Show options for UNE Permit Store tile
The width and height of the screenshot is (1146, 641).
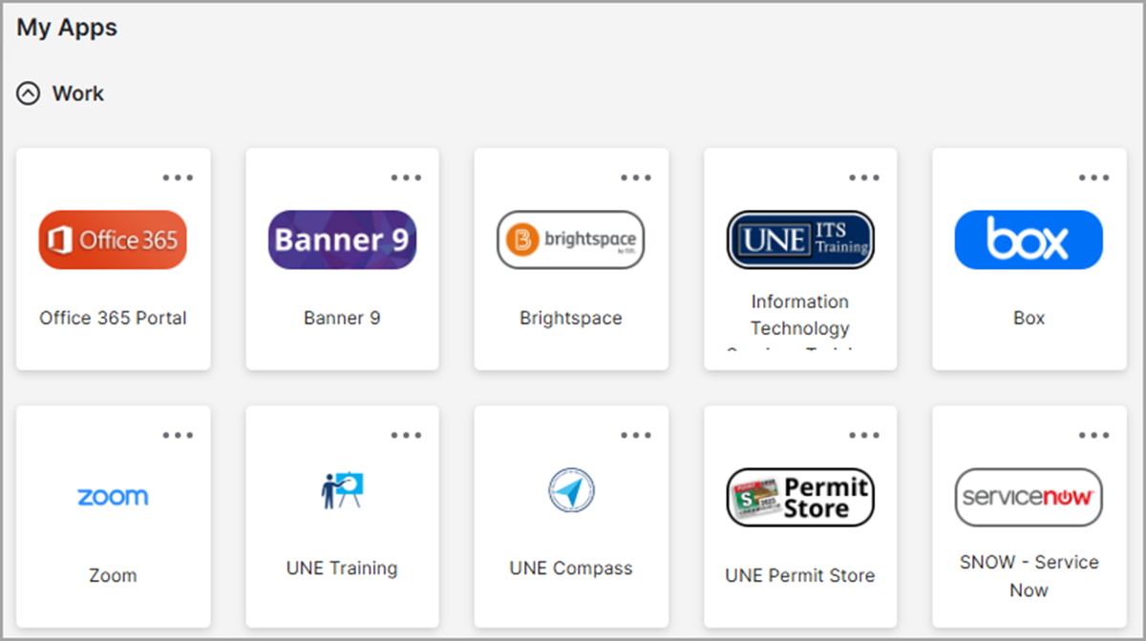(864, 435)
